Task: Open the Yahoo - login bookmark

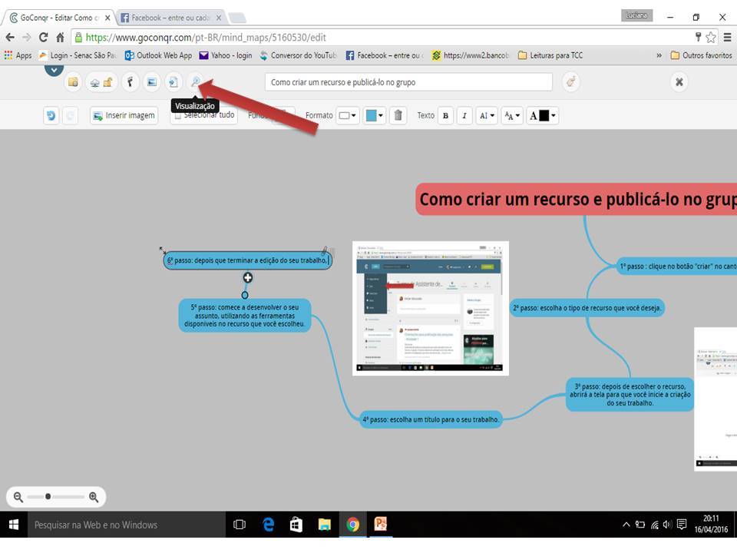Action: click(226, 55)
